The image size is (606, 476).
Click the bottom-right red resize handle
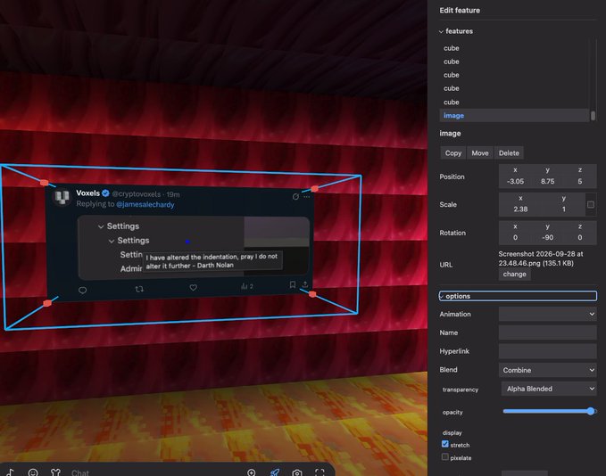pos(312,294)
